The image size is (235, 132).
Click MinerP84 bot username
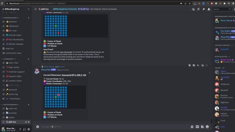coord(46,70)
